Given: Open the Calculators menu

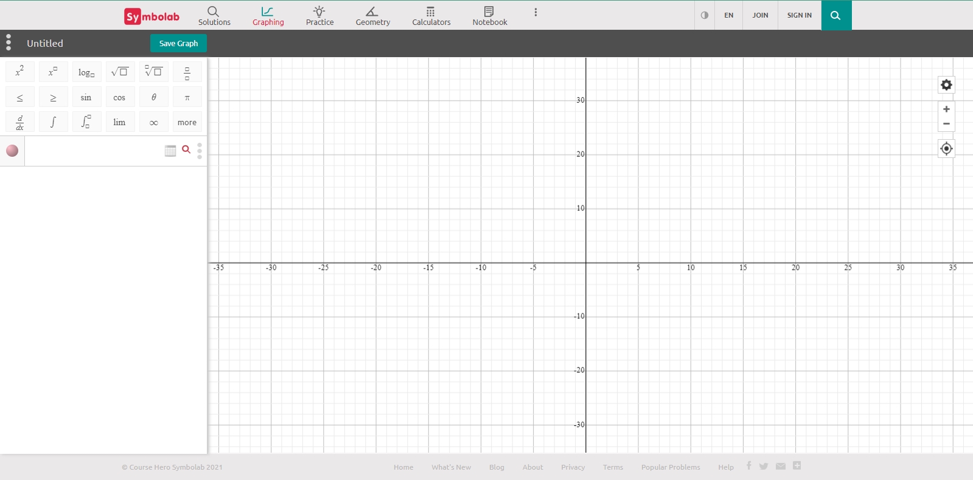Looking at the screenshot, I should pyautogui.click(x=431, y=16).
